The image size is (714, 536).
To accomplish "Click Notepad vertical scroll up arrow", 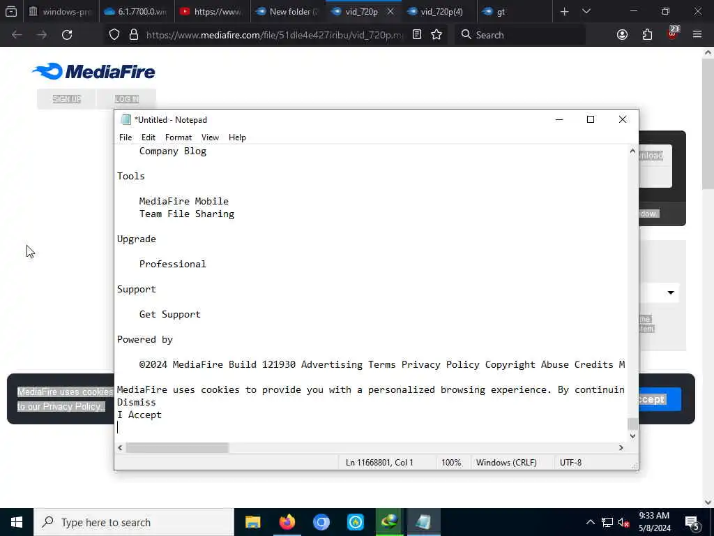I will tap(632, 151).
